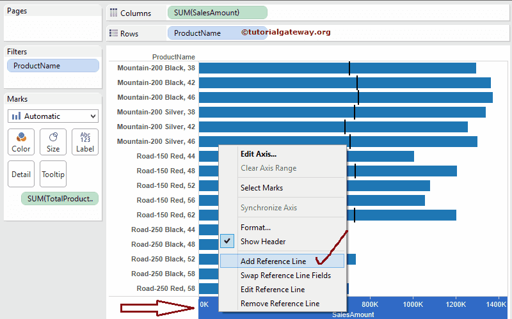The height and width of the screenshot is (319, 512).
Task: Select row label Road-150 Red, 62
Action: coord(166,215)
